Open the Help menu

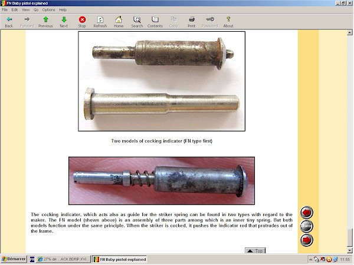63,9
